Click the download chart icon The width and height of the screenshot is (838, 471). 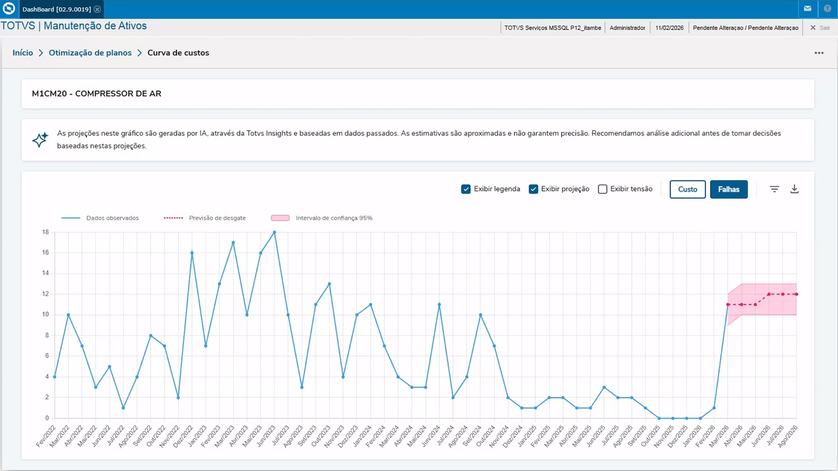(794, 189)
